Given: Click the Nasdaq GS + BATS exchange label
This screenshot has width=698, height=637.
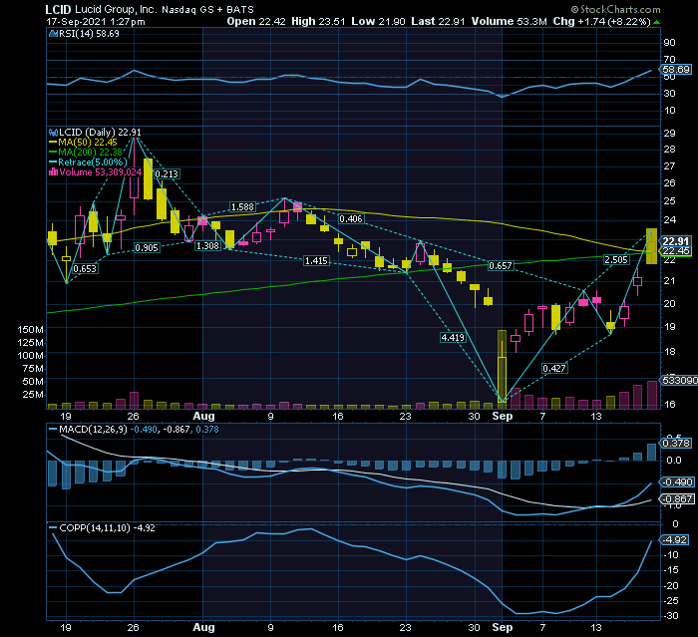Looking at the screenshot, I should [207, 10].
